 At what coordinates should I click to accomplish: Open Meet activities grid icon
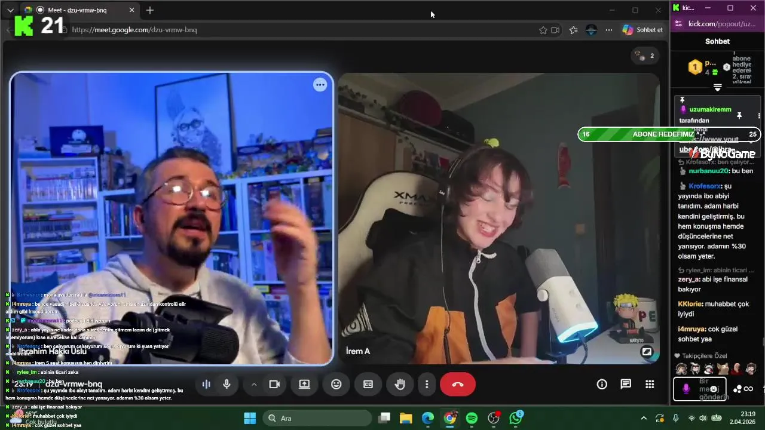point(650,384)
